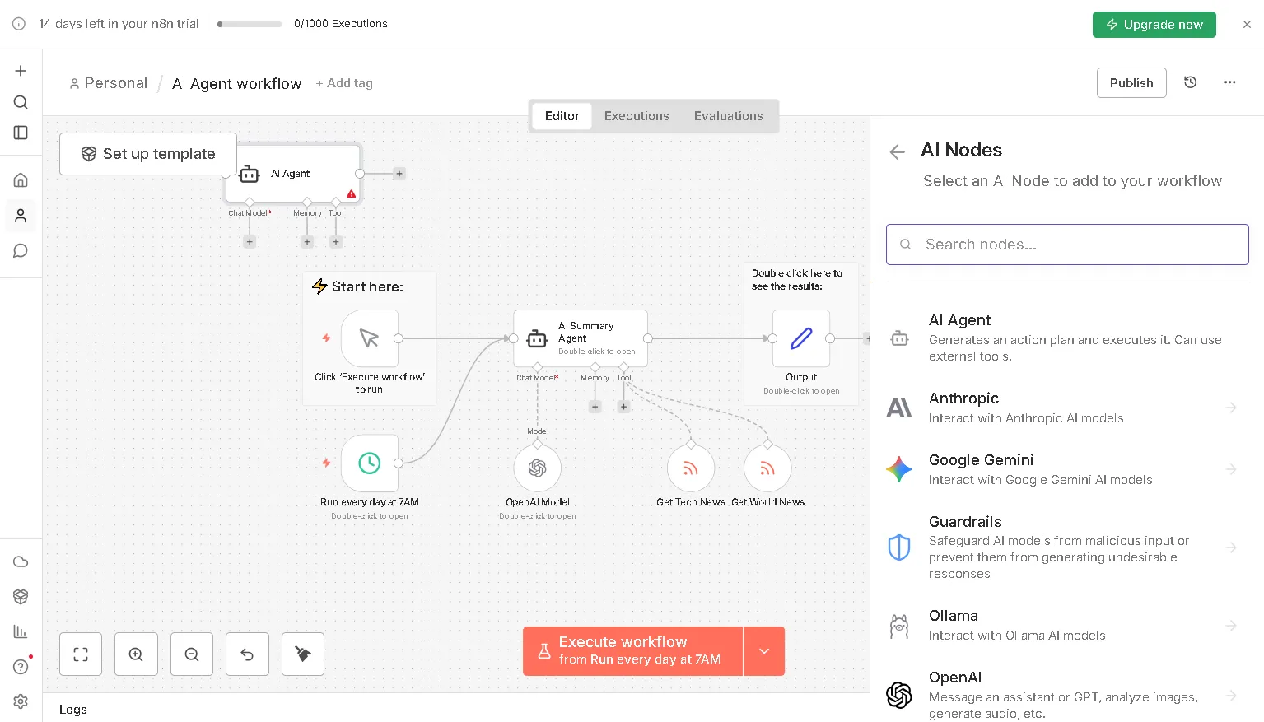Screen dimensions: 1264x722
Task: Open the three-dot workflow menu
Action: coord(1229,82)
